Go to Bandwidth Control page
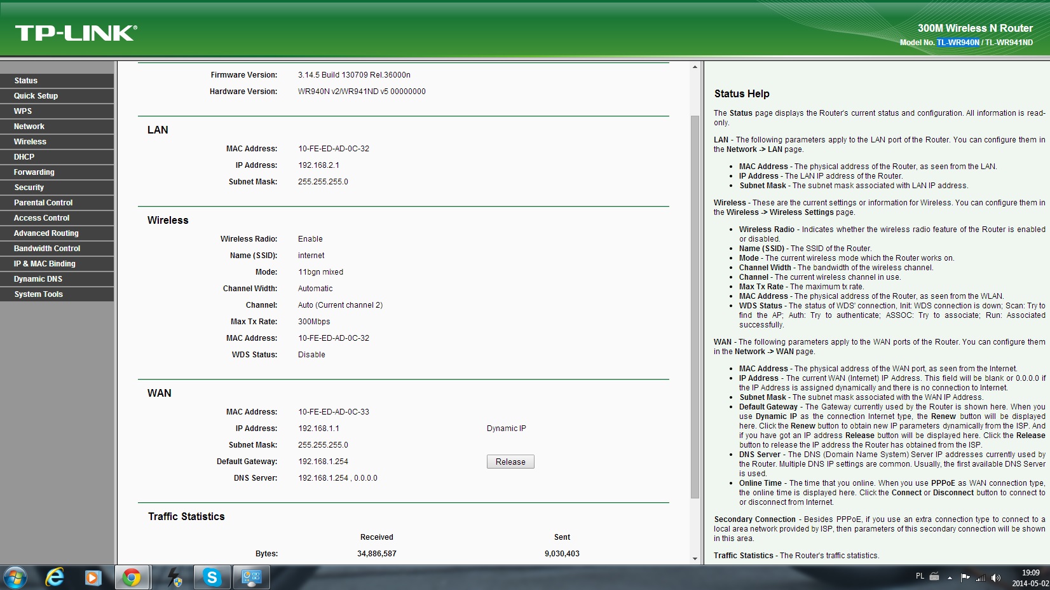The image size is (1050, 590). (x=57, y=249)
